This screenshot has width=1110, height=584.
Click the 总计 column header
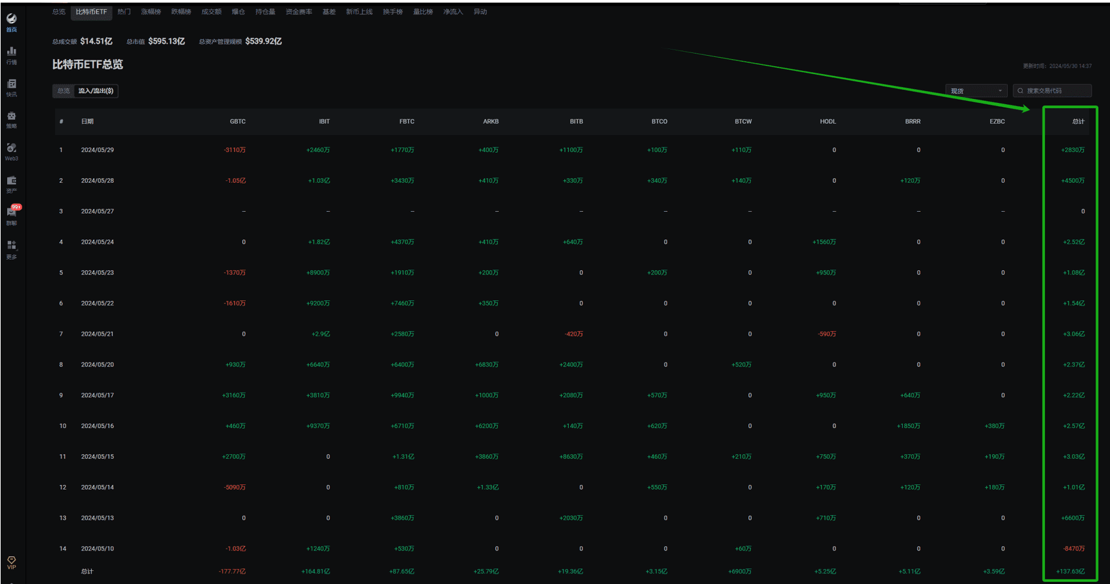click(x=1078, y=121)
